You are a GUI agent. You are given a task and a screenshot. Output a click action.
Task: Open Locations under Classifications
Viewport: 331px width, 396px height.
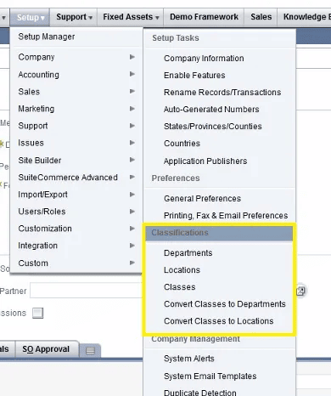[x=182, y=270]
